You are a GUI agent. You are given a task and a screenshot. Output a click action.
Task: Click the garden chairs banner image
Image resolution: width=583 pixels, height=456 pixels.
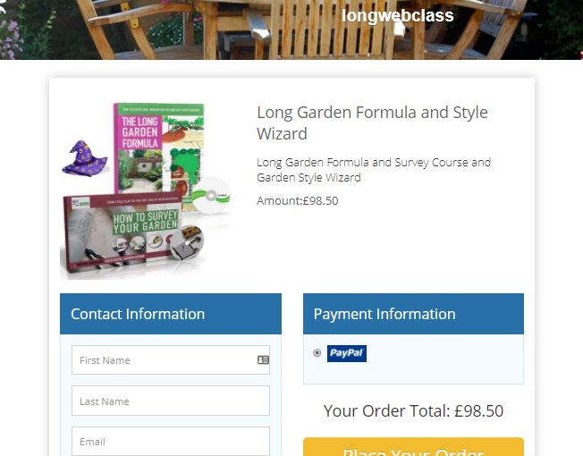(291, 30)
